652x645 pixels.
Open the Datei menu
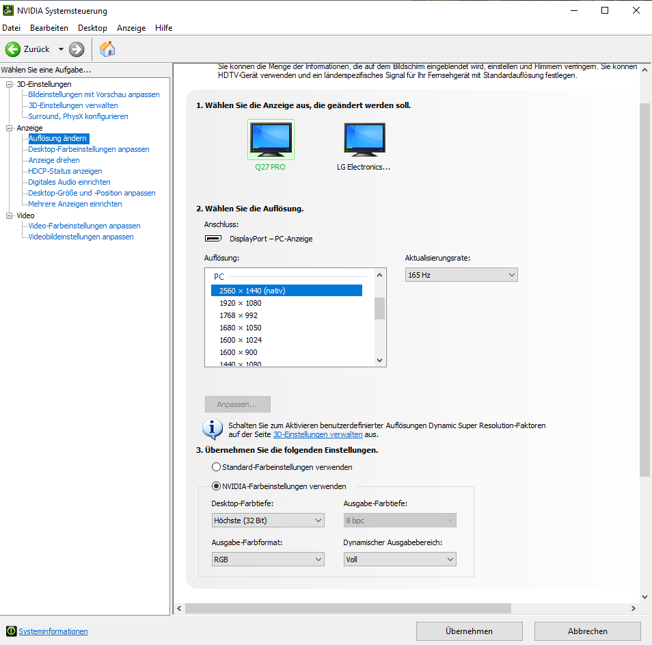point(11,28)
